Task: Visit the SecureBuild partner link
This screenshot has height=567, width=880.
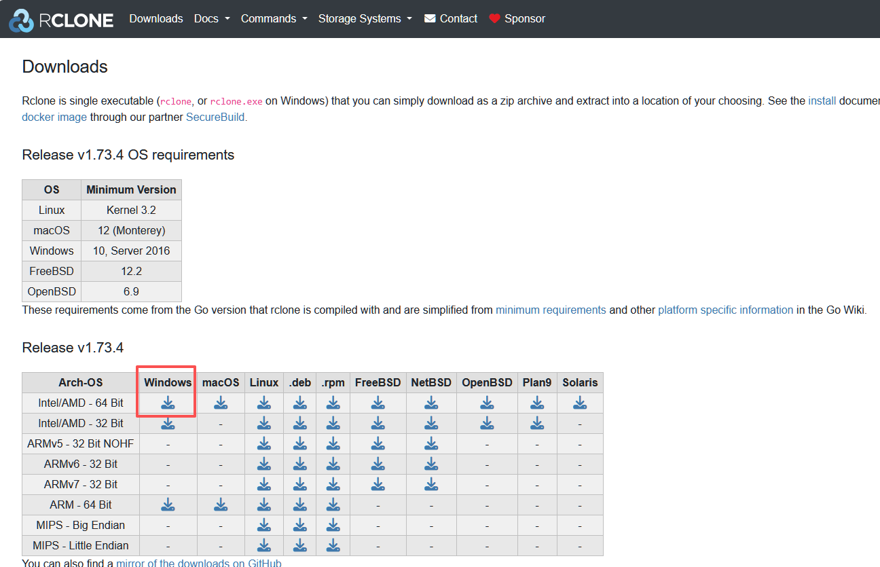Action: tap(217, 117)
